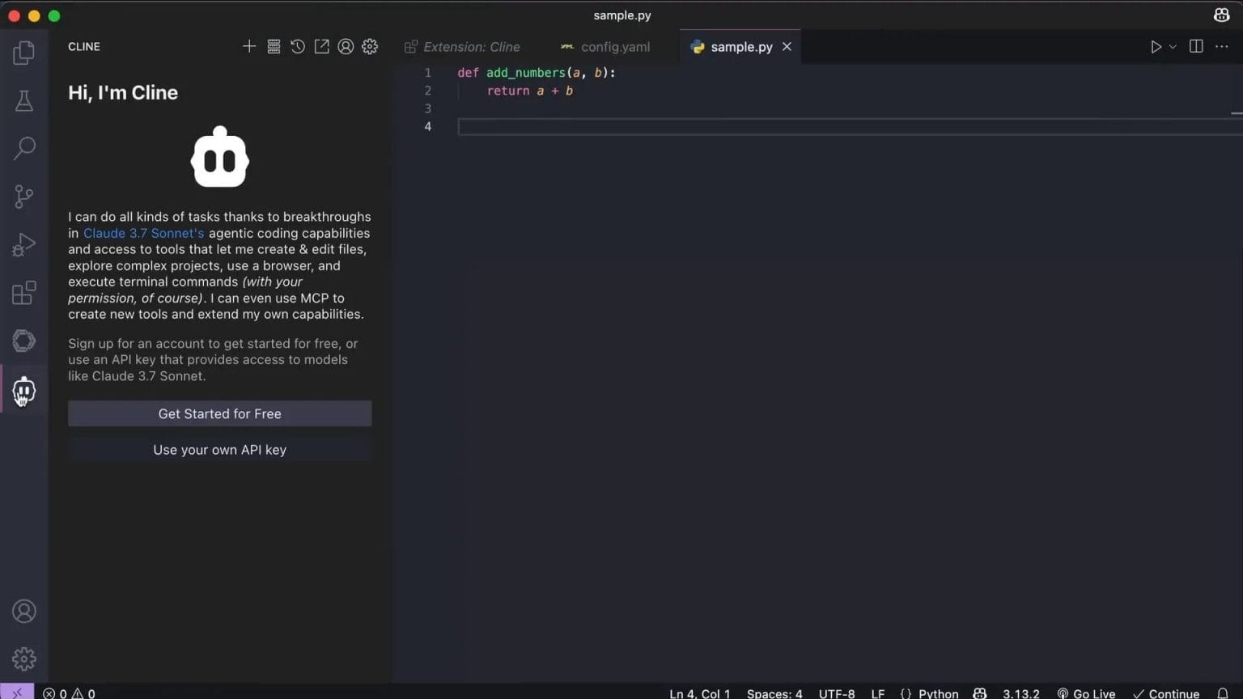Open Source Control view in activity bar
The height and width of the screenshot is (699, 1243).
pyautogui.click(x=23, y=196)
